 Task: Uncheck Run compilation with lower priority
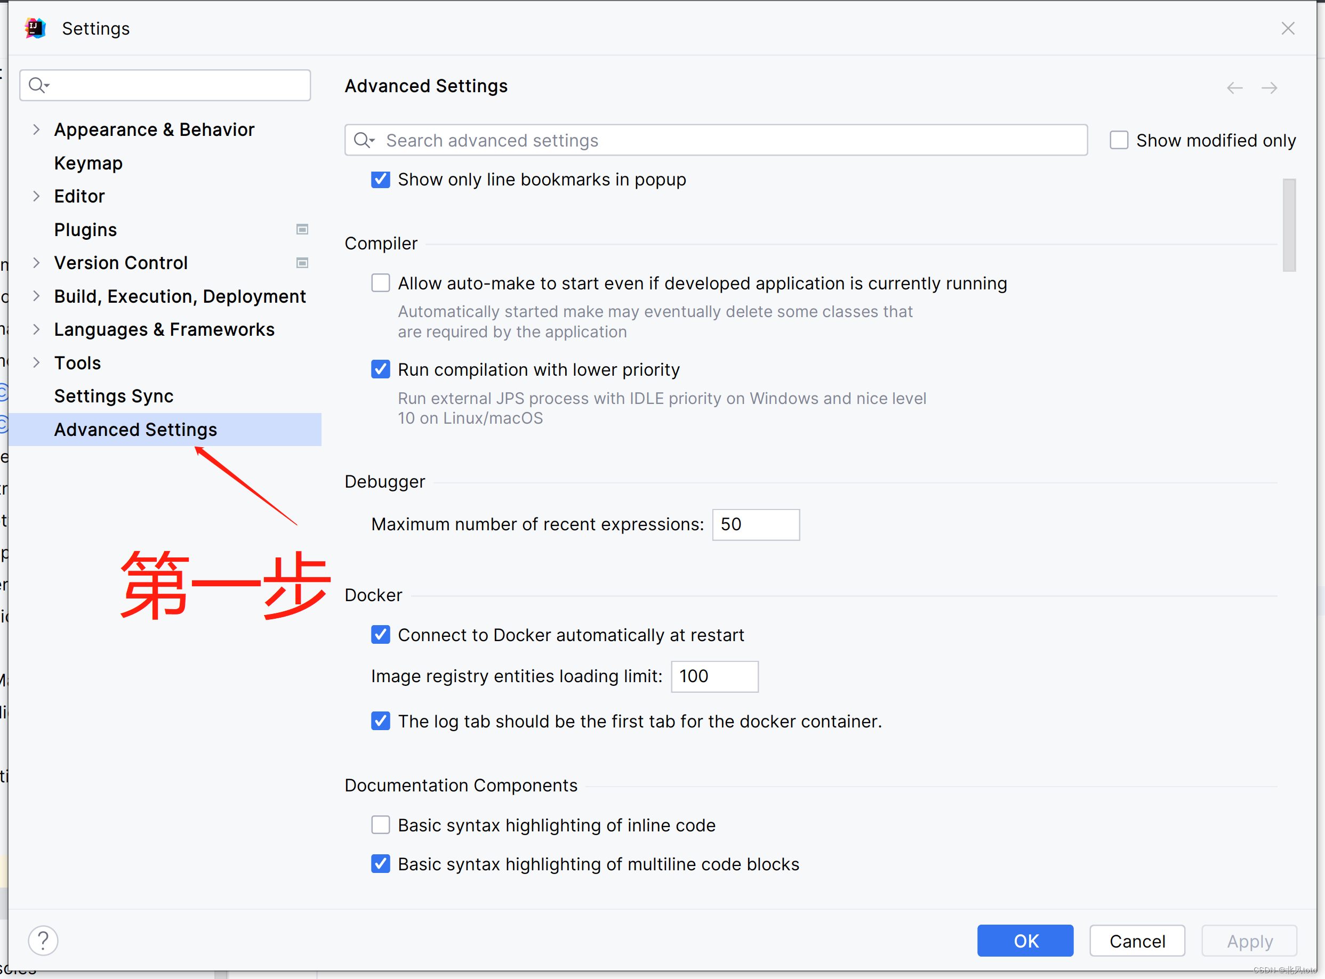click(381, 369)
